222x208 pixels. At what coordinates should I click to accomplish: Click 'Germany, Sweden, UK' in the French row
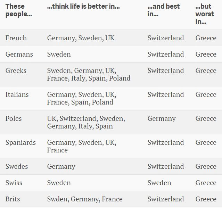click(x=81, y=38)
